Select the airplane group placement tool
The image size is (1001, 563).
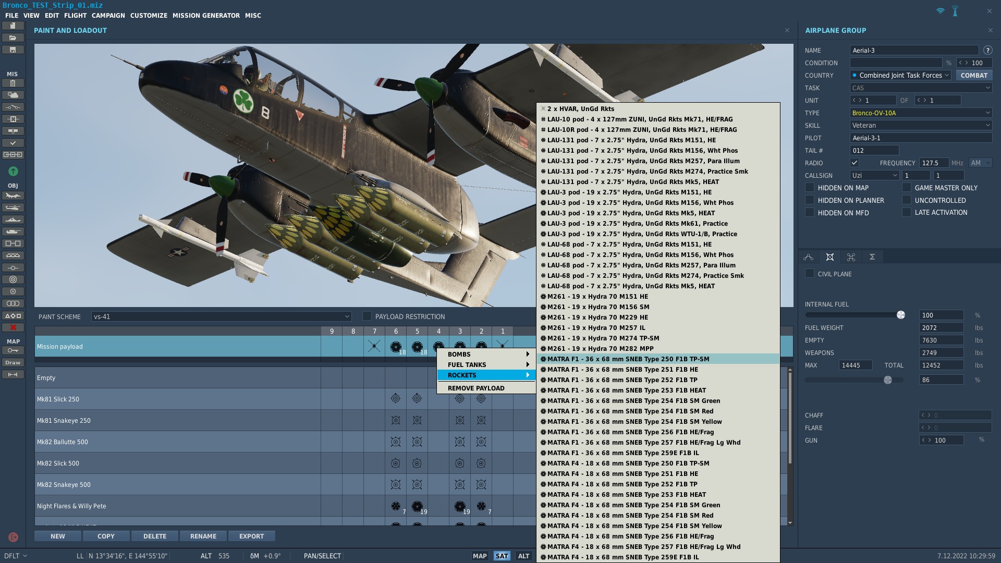point(13,196)
